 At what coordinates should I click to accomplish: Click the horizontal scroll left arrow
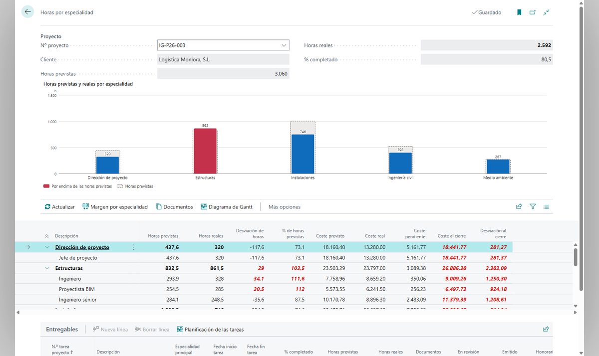tap(18, 312)
